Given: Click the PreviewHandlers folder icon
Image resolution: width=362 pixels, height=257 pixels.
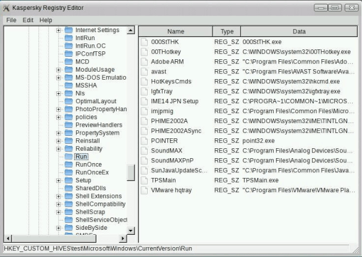Looking at the screenshot, I should tap(69, 125).
